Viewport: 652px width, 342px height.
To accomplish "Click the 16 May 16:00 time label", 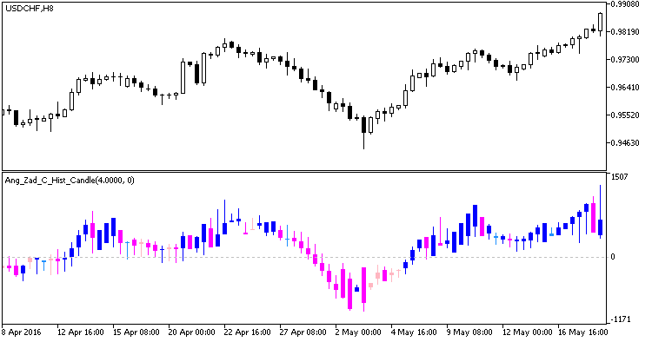I will (583, 332).
